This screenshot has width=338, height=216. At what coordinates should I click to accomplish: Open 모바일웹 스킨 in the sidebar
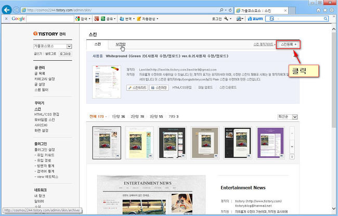click(45, 119)
